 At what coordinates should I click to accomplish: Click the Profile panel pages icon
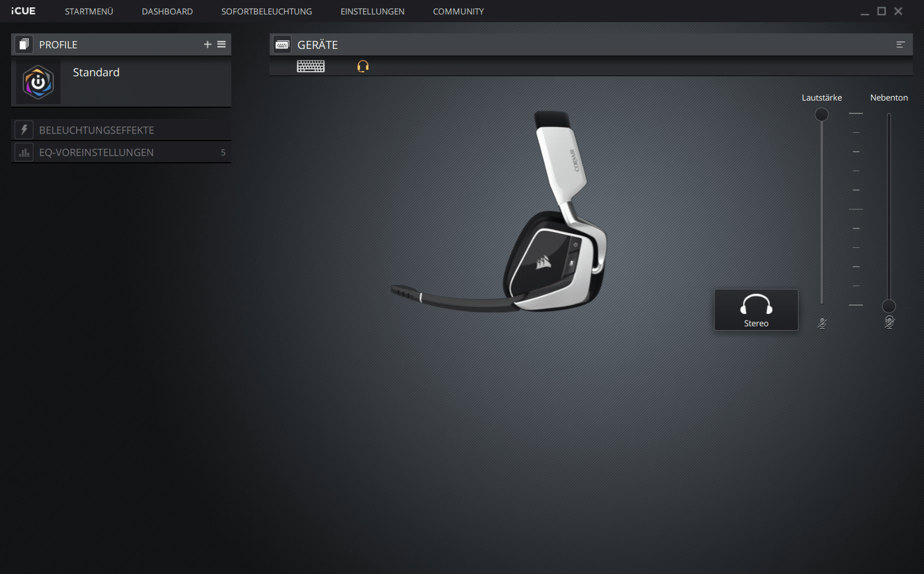pyautogui.click(x=23, y=44)
